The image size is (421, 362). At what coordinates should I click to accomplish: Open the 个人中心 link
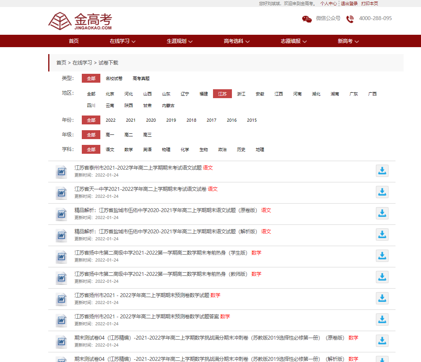pyautogui.click(x=328, y=3)
